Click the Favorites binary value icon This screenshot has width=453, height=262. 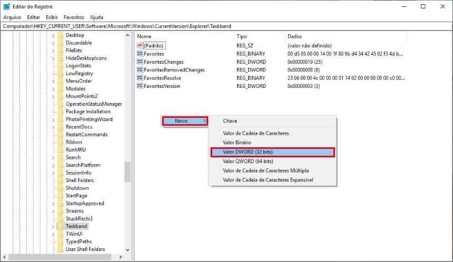[140, 54]
